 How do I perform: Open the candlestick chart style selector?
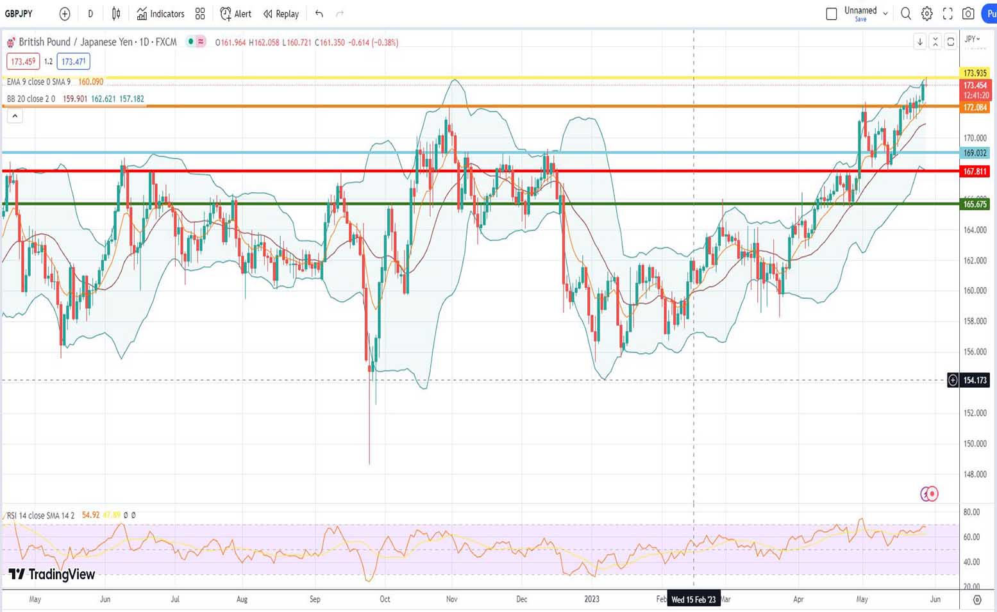coord(116,13)
